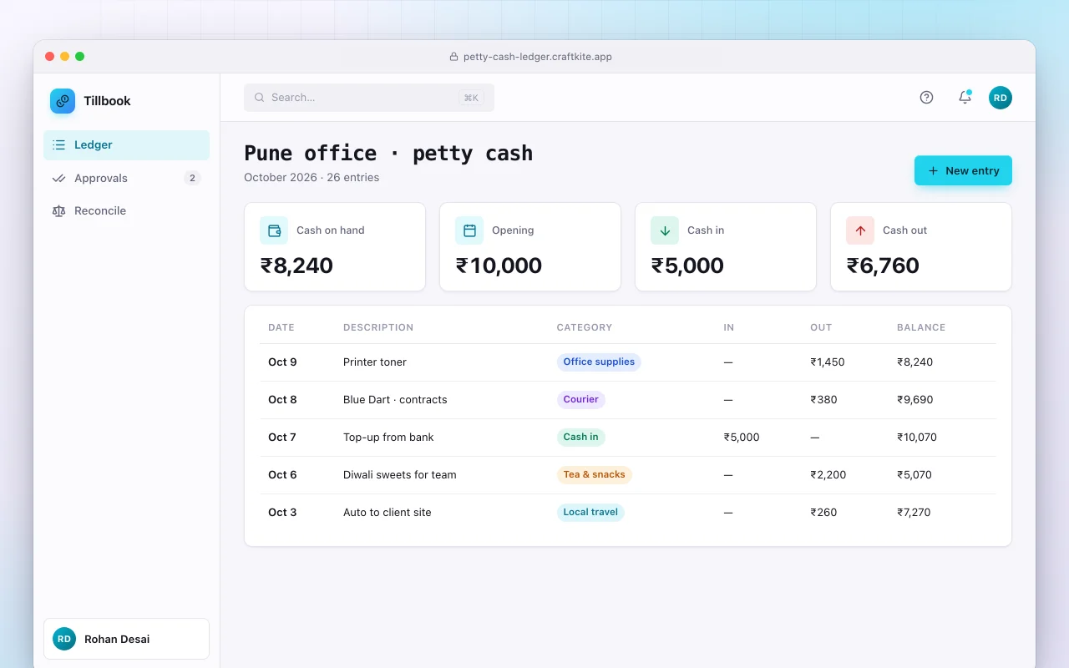This screenshot has width=1069, height=668.
Task: Click the RD avatar in top bar
Action: click(1001, 98)
